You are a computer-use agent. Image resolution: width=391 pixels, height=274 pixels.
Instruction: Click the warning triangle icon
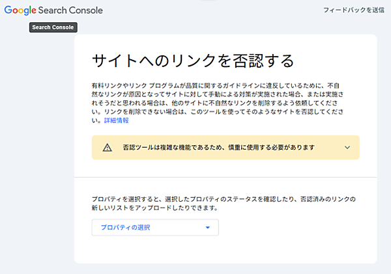(x=108, y=148)
